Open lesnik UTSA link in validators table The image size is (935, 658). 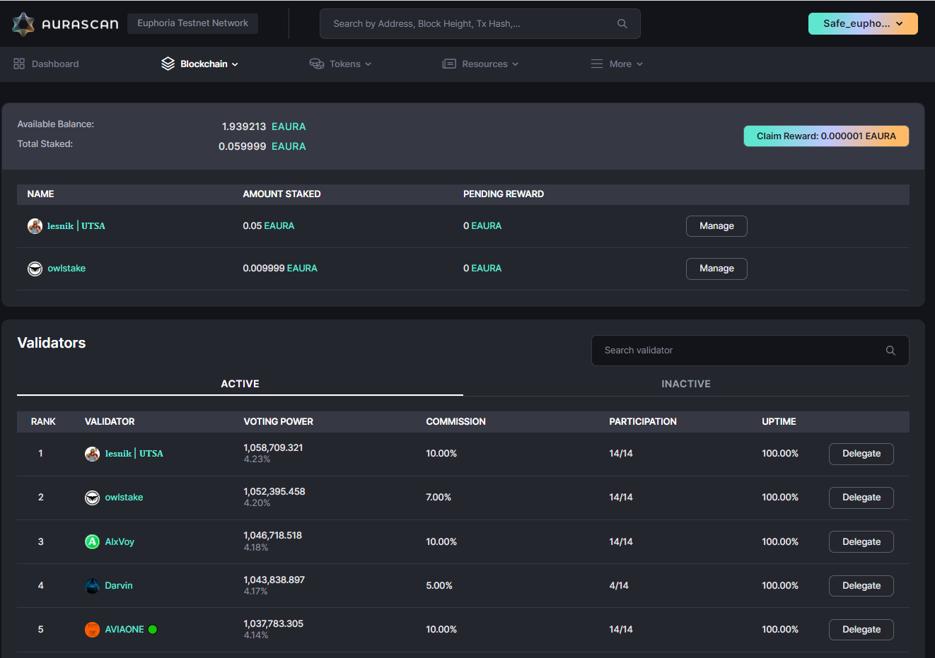[134, 454]
